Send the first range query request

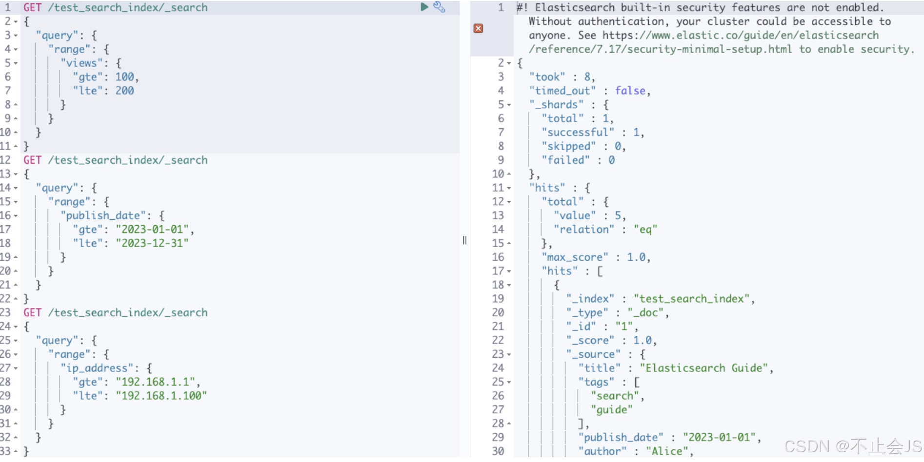(424, 7)
